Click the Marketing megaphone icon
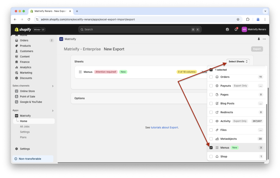Screen dimensions: 280x178 point(17,73)
